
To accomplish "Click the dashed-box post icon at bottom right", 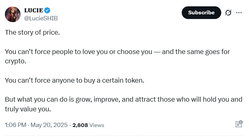I will [239, 124].
